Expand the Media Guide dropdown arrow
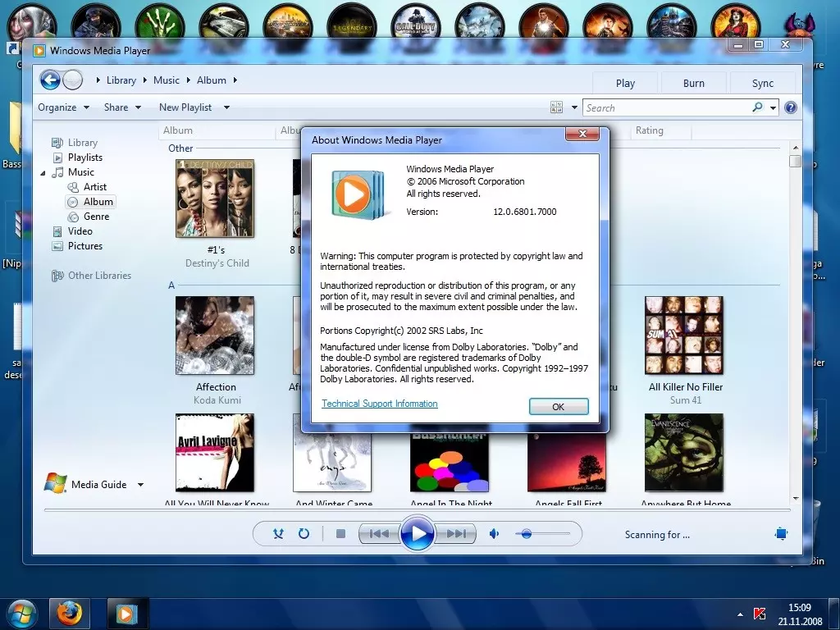 tap(140, 485)
